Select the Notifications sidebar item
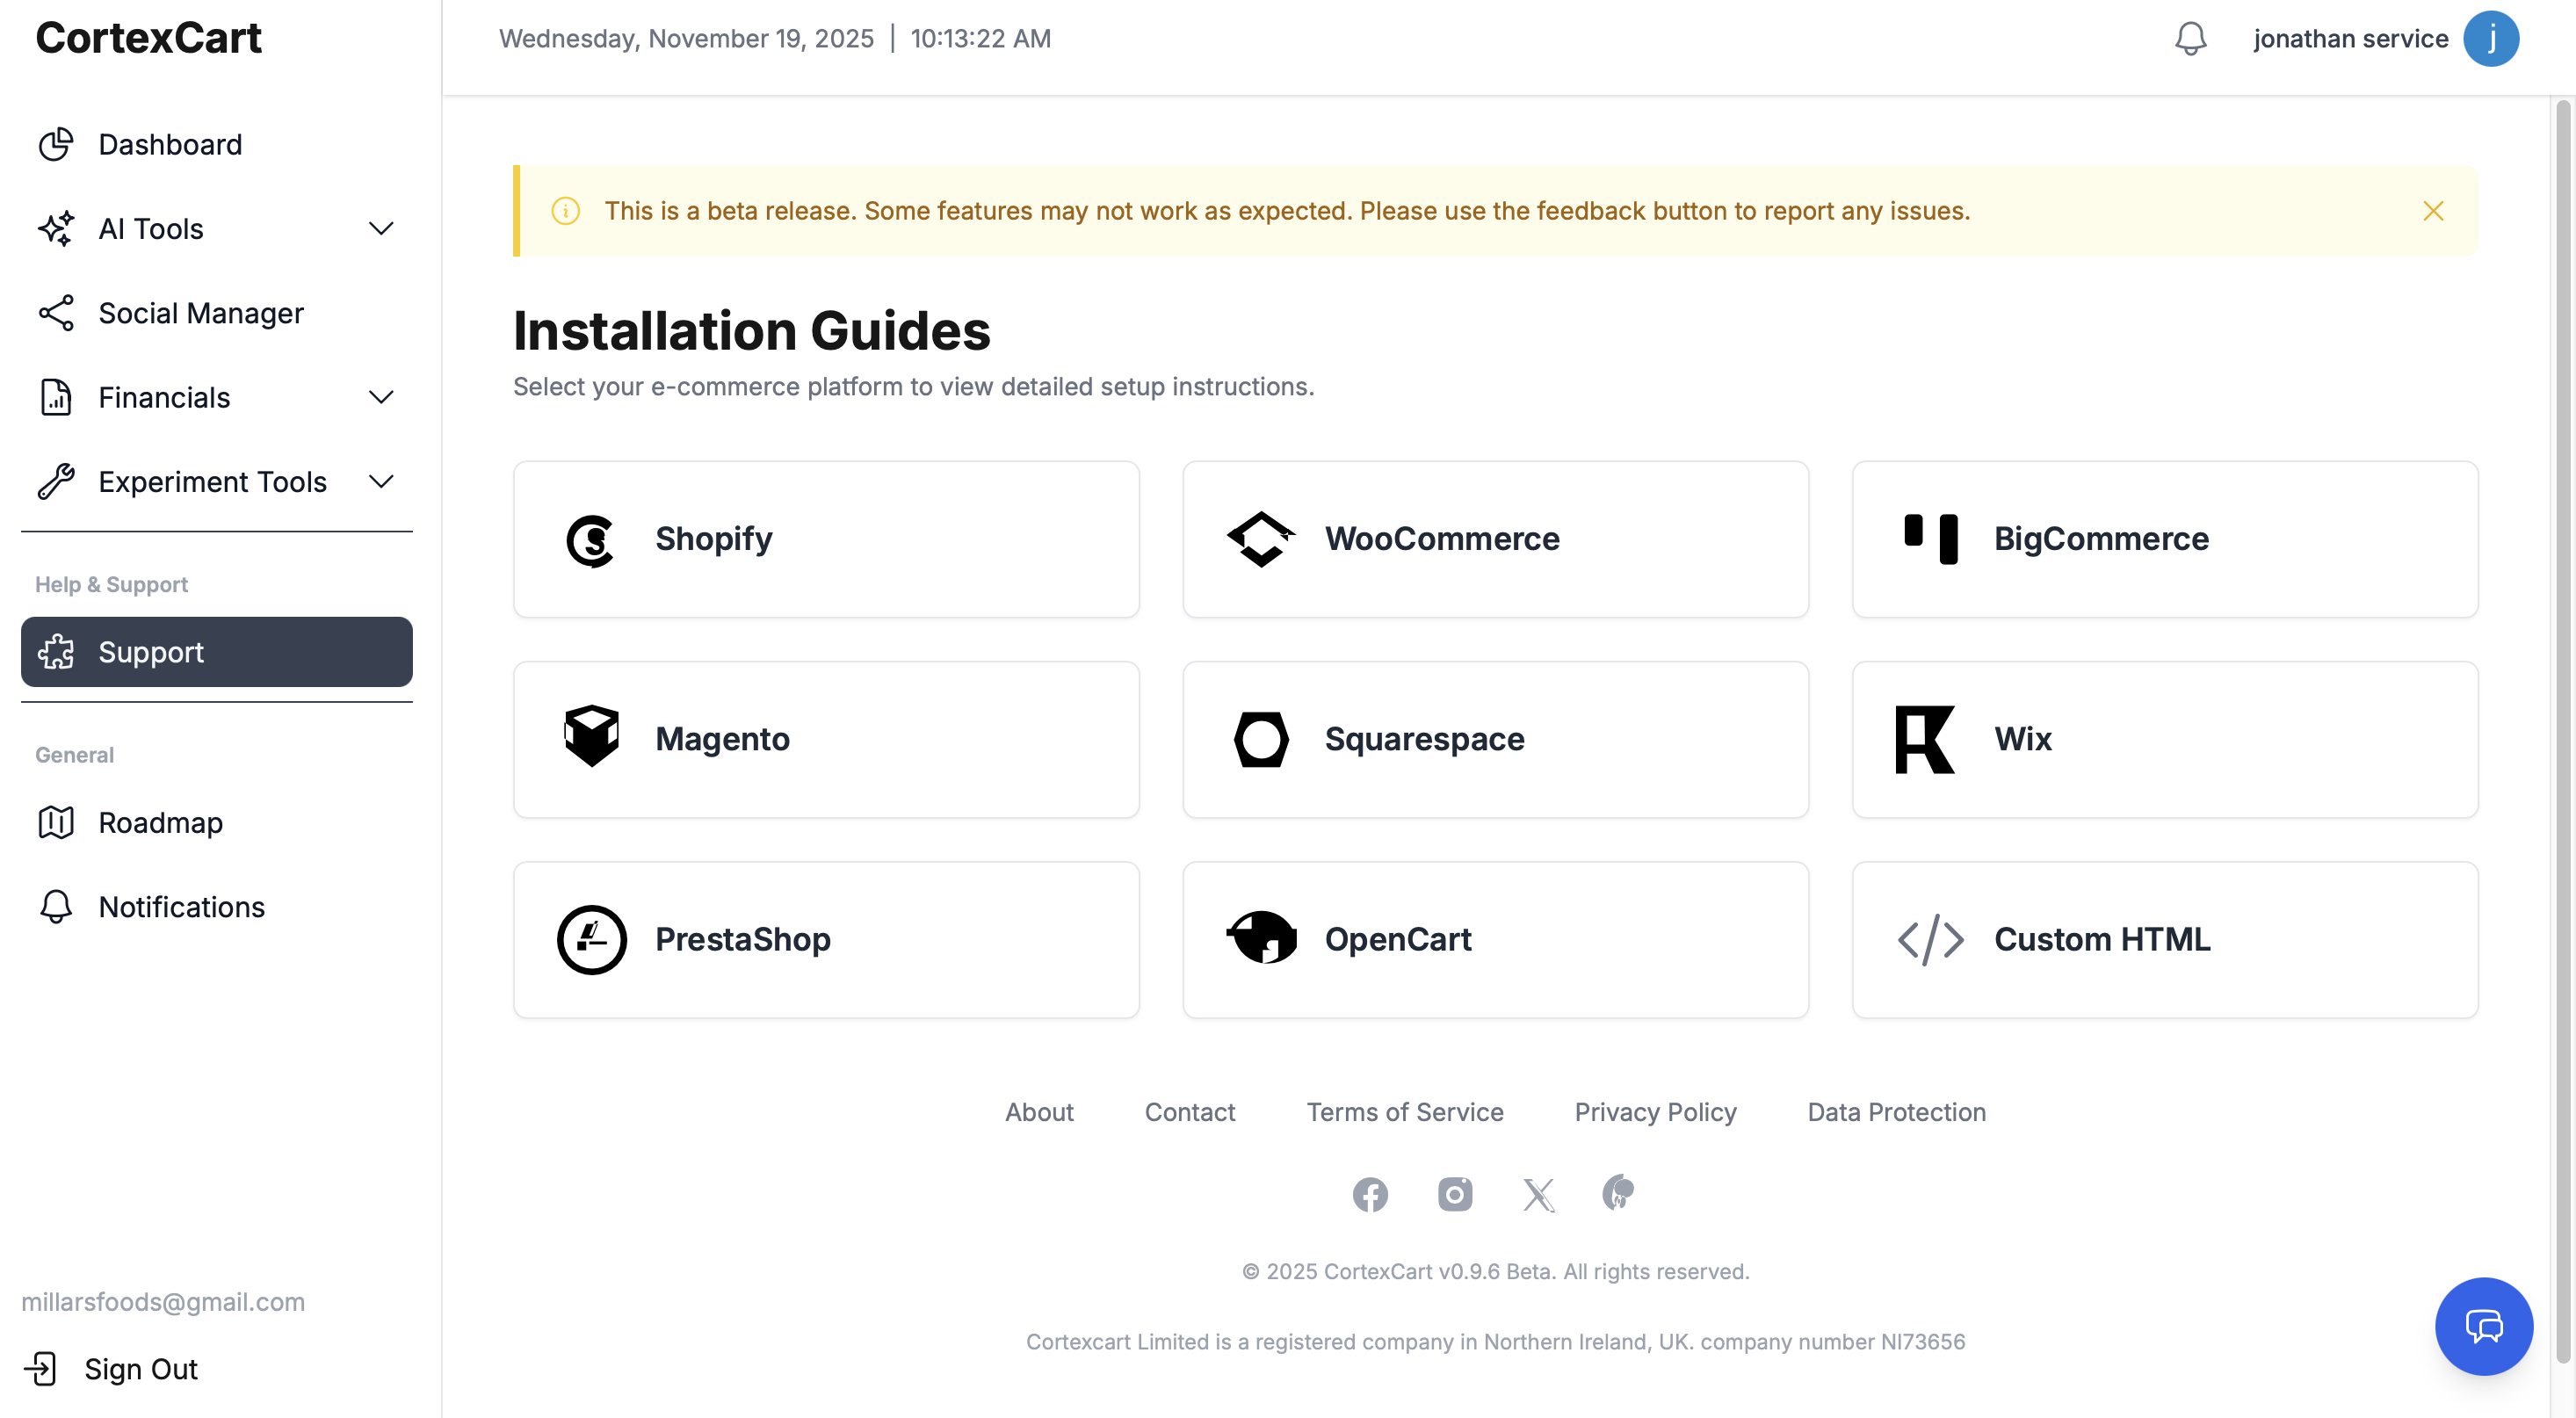This screenshot has height=1418, width=2576. tap(181, 906)
